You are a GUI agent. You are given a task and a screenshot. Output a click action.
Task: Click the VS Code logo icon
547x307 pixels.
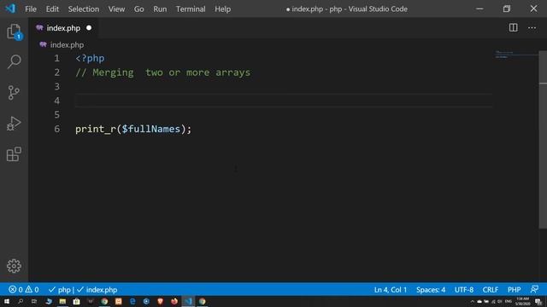10,9
